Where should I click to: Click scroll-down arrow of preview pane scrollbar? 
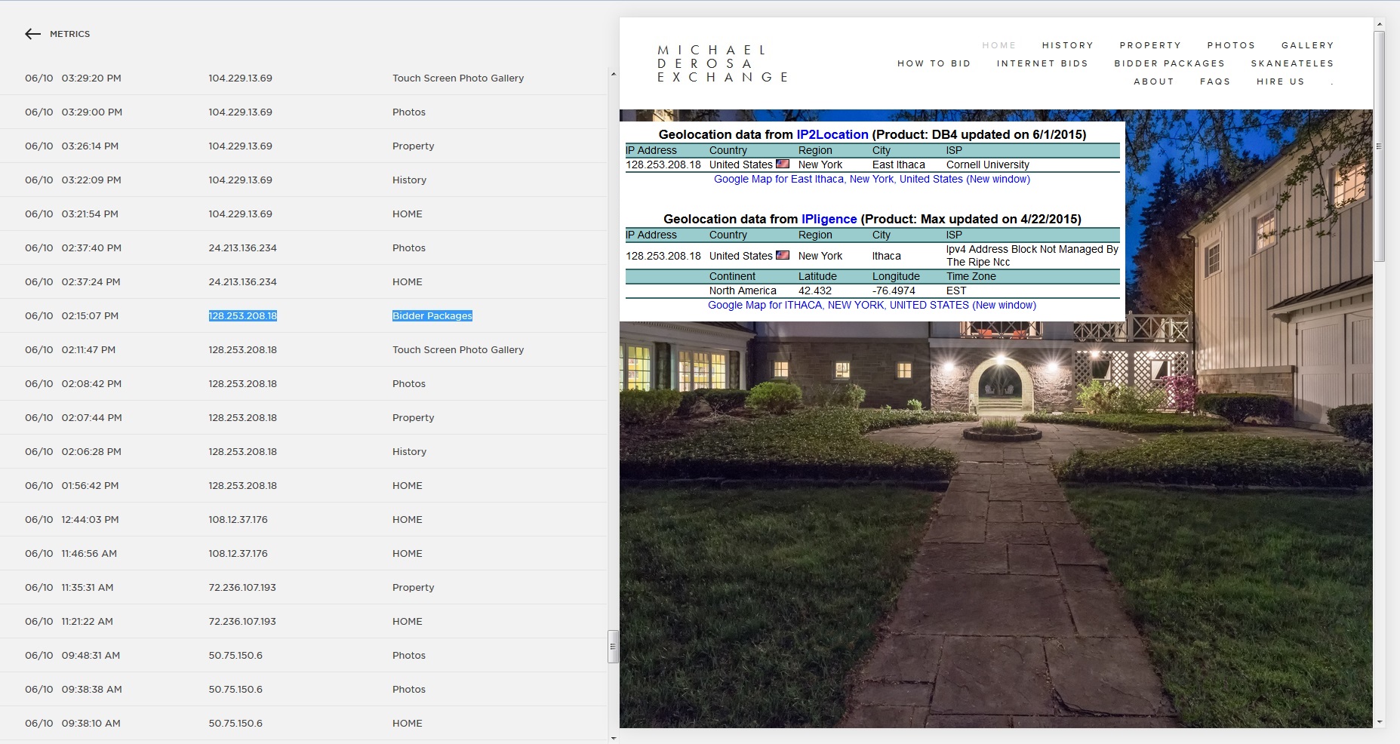[x=1379, y=722]
